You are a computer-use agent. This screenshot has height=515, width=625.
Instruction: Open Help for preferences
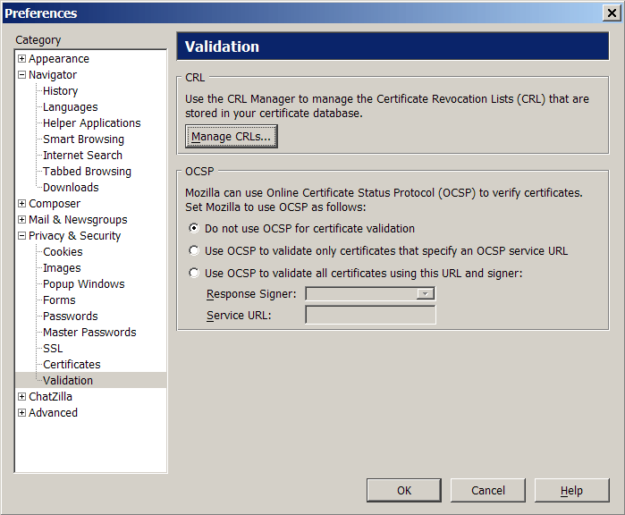click(x=571, y=490)
